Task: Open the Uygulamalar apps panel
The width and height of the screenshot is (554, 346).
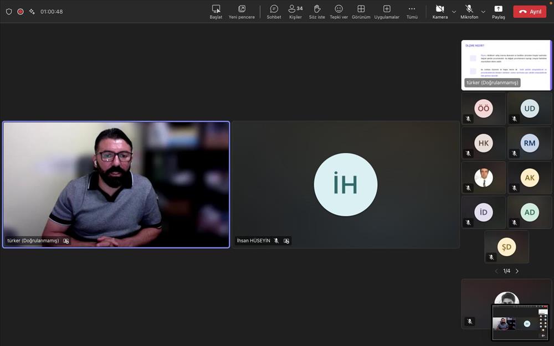Action: tap(387, 12)
